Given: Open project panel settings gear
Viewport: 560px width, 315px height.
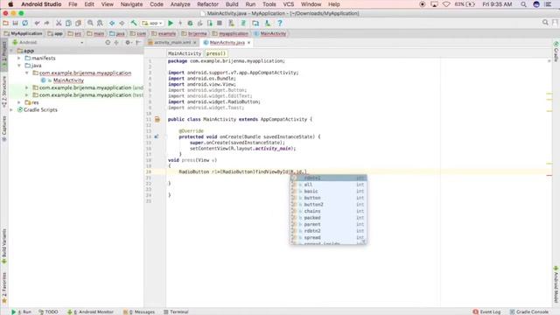Looking at the screenshot, I should point(128,42).
